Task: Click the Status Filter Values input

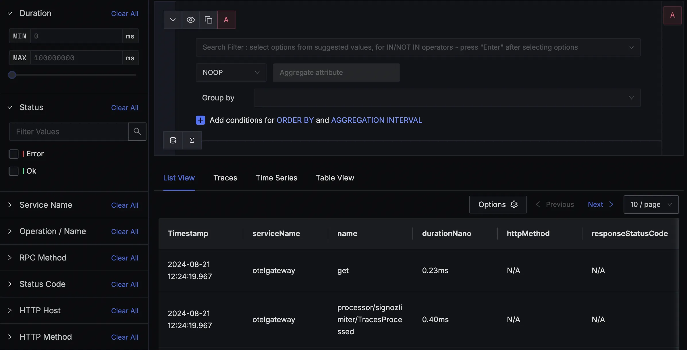Action: pyautogui.click(x=69, y=132)
